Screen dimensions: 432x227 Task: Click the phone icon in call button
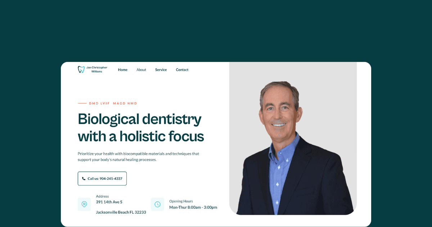pyautogui.click(x=84, y=179)
